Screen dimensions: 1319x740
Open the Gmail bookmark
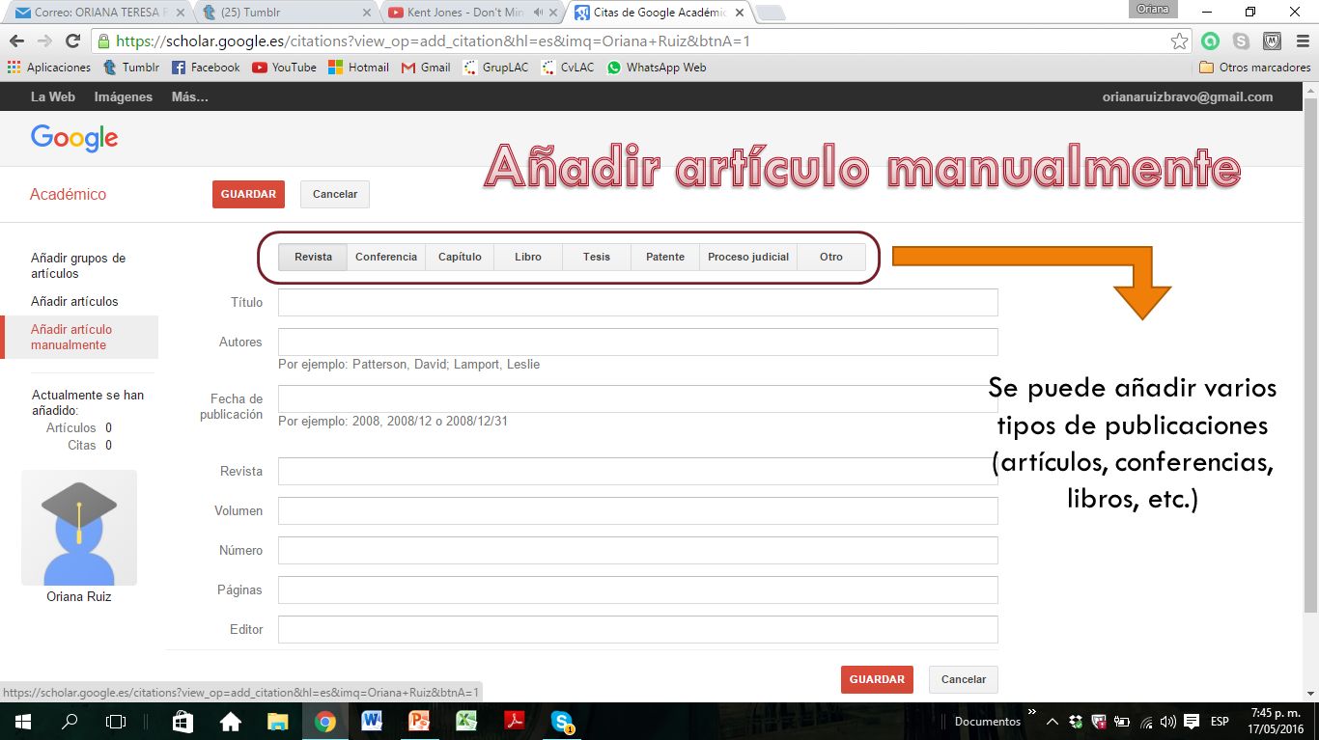[426, 68]
